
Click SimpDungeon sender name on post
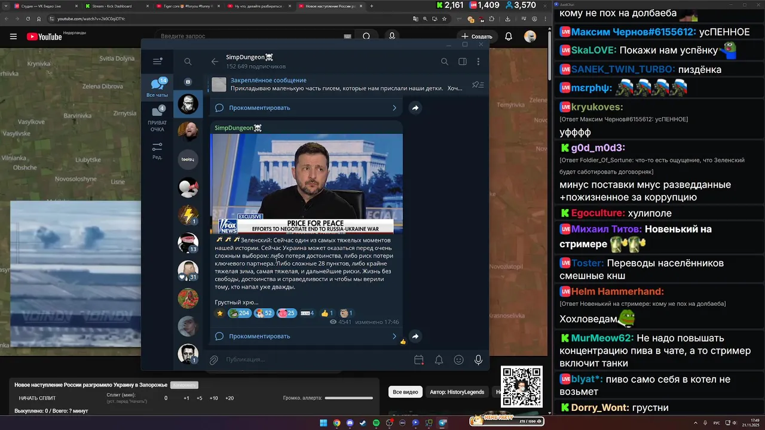point(238,128)
